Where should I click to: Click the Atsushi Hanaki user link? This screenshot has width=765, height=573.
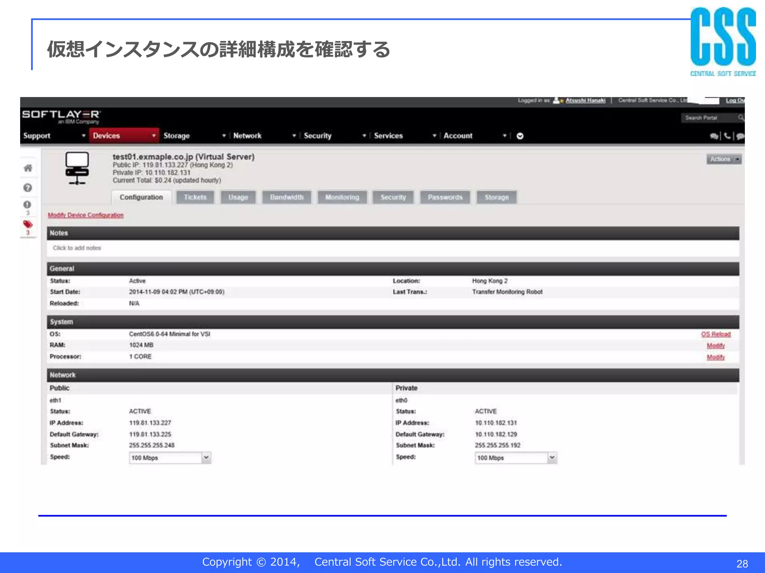pyautogui.click(x=585, y=100)
